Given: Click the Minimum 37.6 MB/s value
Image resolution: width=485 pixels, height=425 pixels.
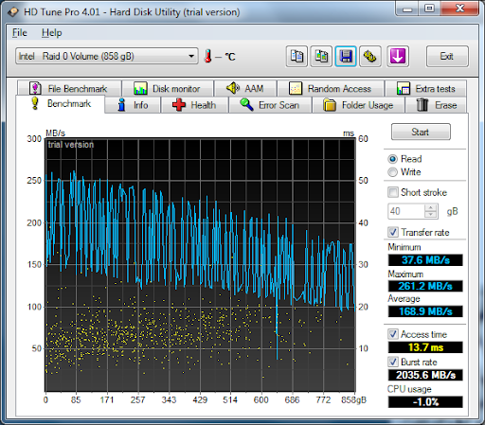Looking at the screenshot, I should click(425, 260).
